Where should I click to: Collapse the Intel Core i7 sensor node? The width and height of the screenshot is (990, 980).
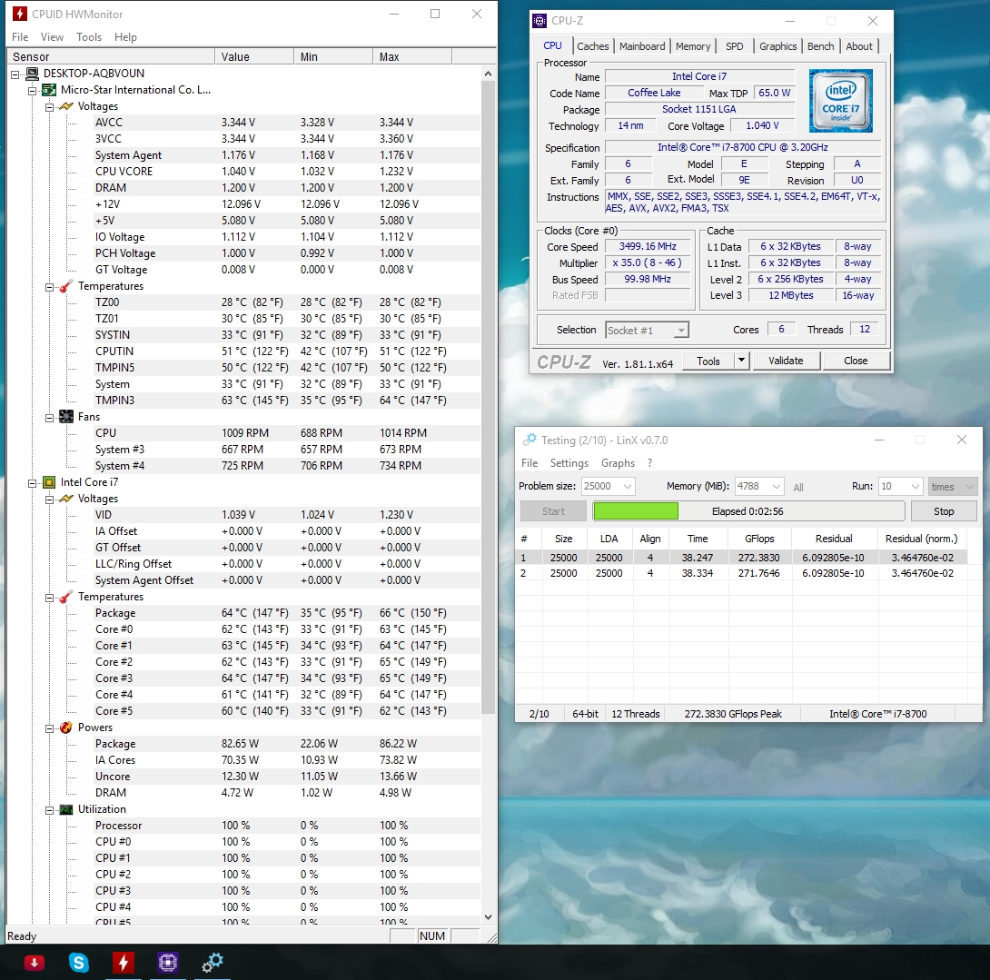tap(33, 482)
